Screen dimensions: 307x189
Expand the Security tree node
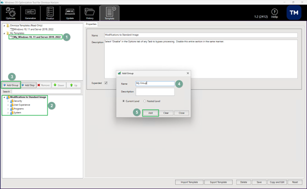tap(8, 101)
